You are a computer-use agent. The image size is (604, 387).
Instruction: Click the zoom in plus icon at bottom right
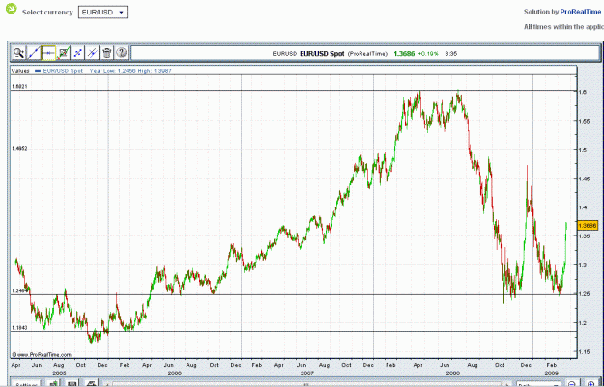(590, 384)
